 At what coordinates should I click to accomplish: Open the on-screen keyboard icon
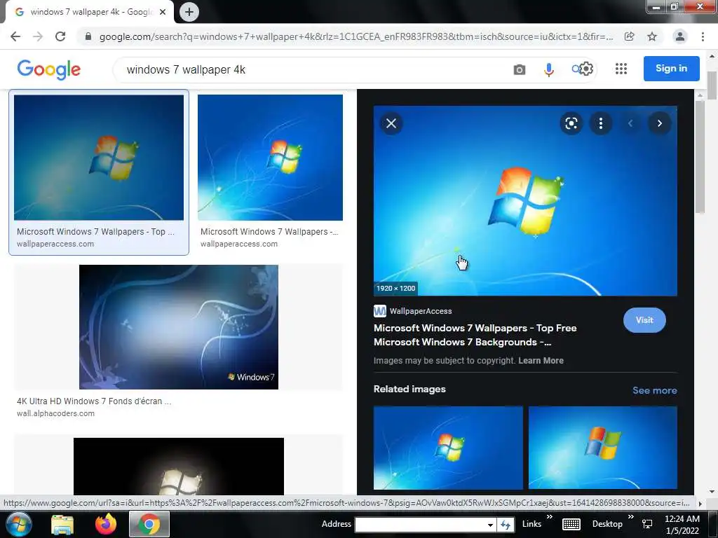571,524
